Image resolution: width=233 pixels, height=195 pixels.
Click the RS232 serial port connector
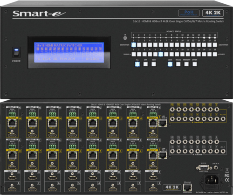pos(204,168)
